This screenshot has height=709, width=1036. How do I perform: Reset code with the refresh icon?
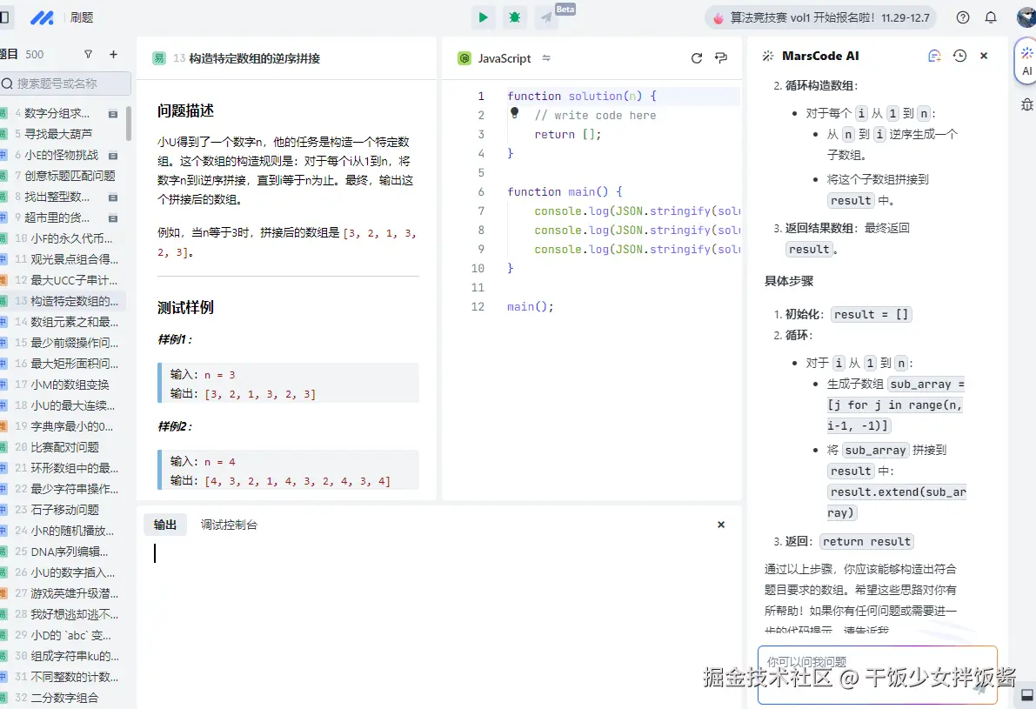(697, 58)
